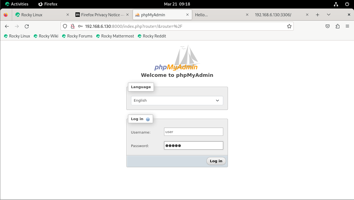Switch to the Firefox Privacy Notice tab

coord(102,15)
